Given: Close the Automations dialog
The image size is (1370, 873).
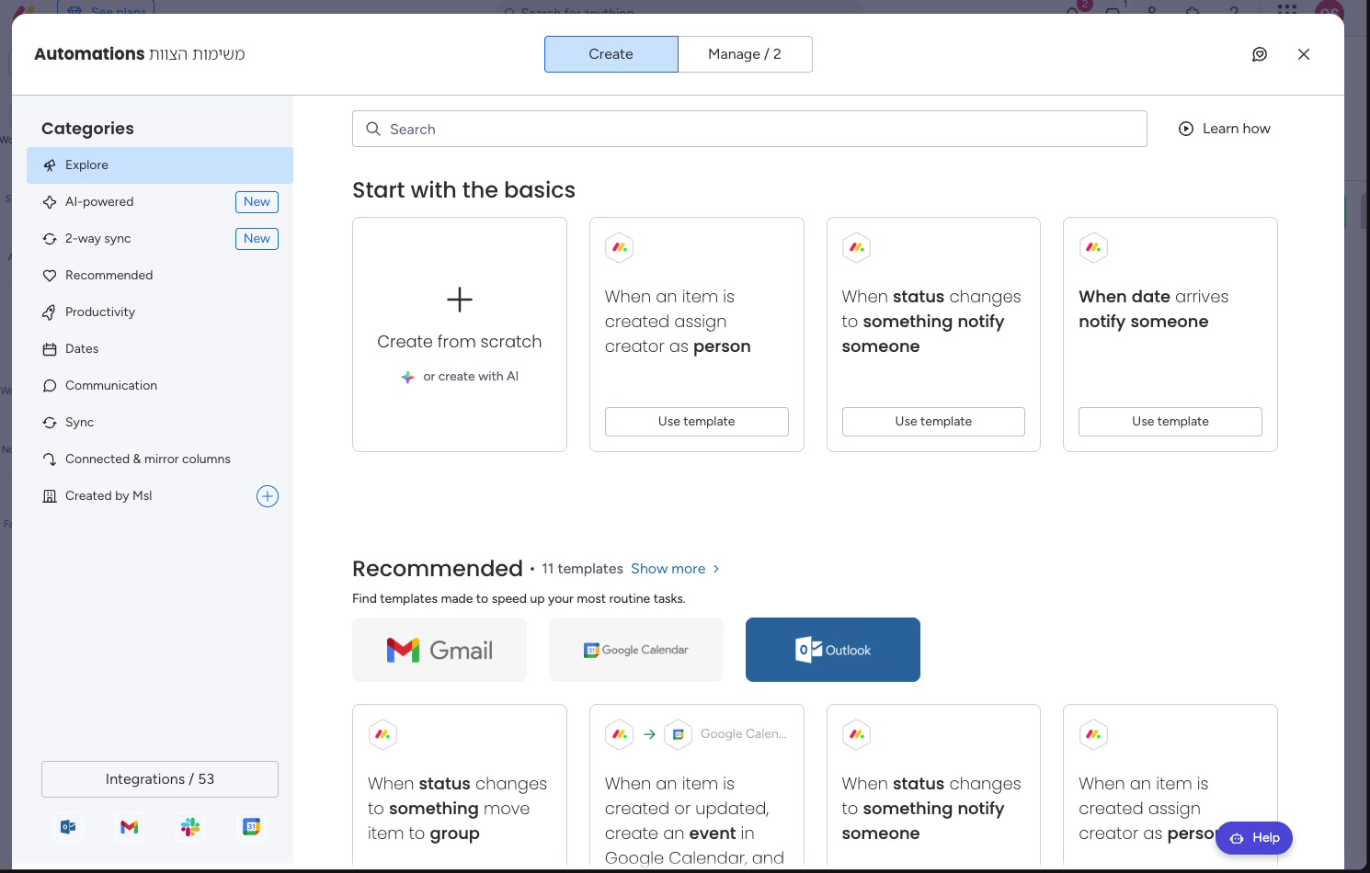Looking at the screenshot, I should click(x=1304, y=54).
